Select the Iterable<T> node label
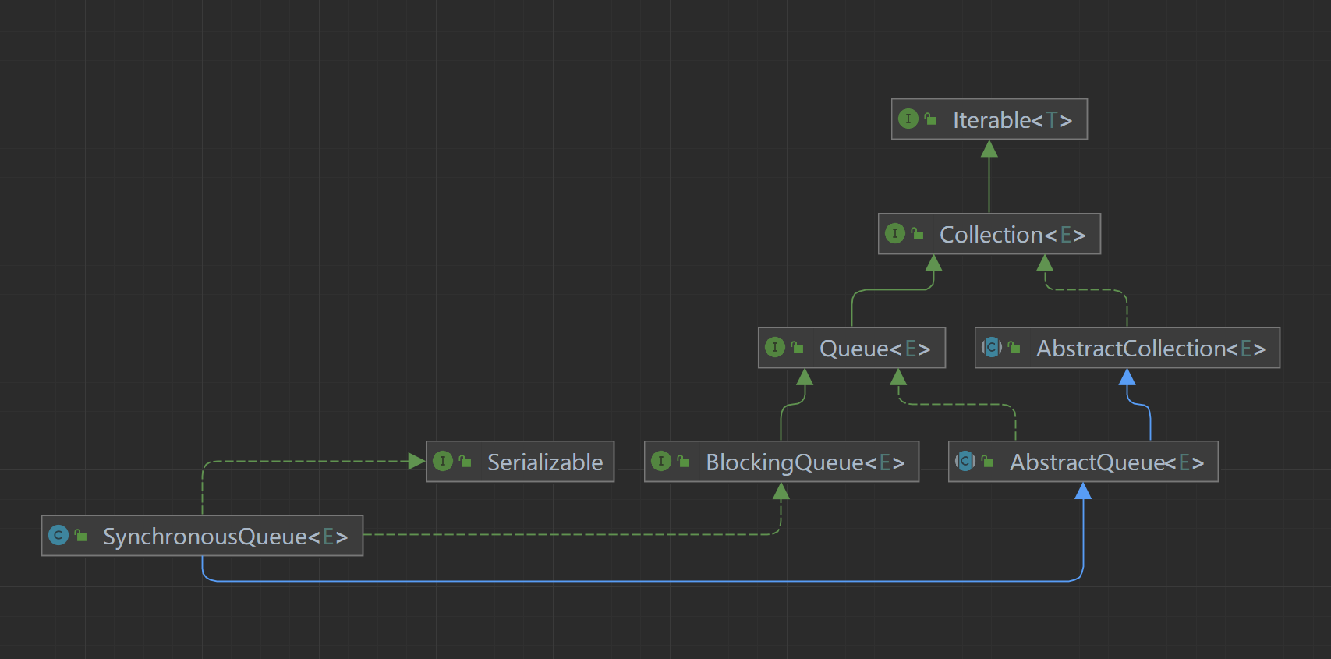The image size is (1331, 659). click(x=1012, y=120)
